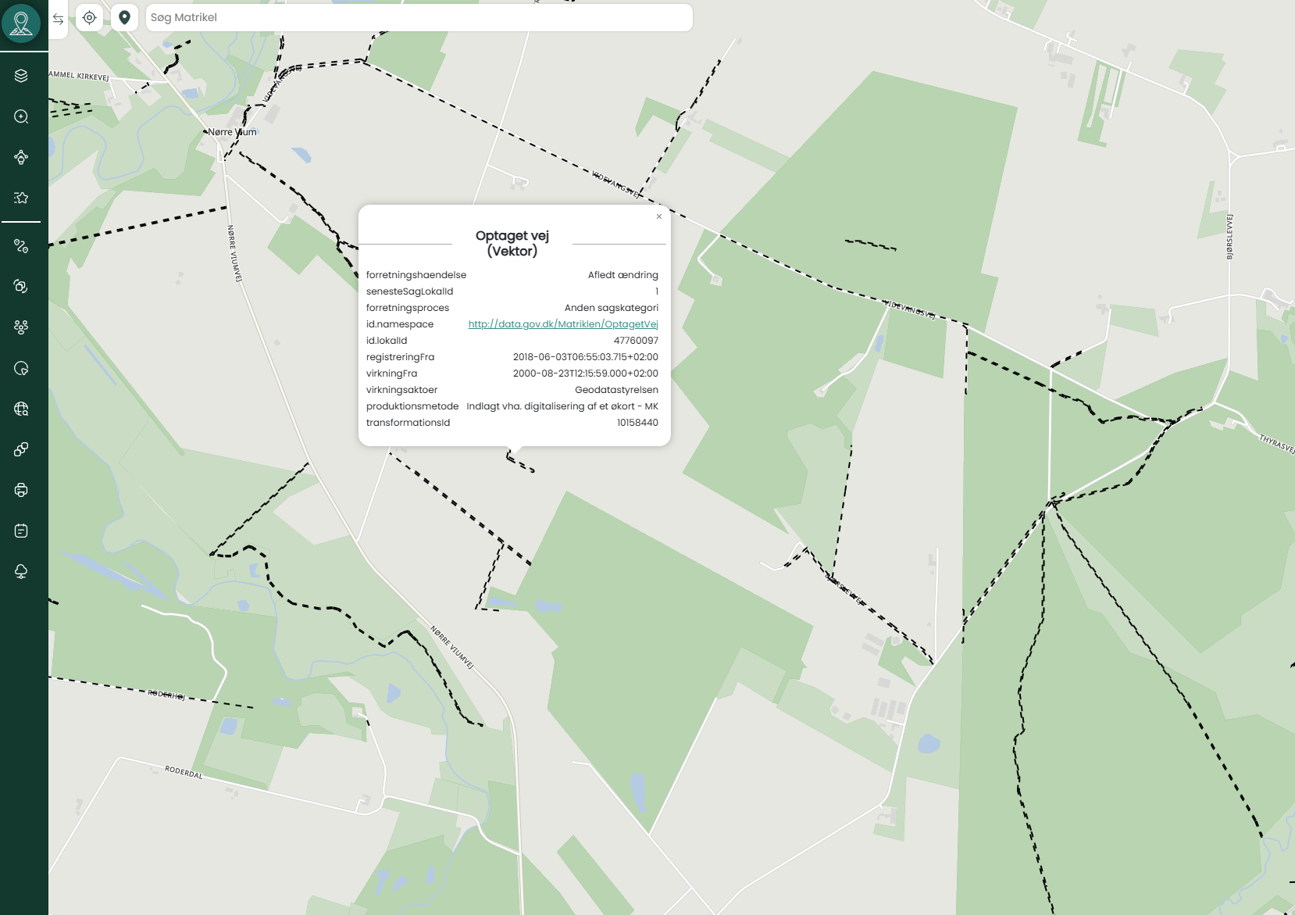
Task: Click the globe search sidebar icon
Action: (x=21, y=409)
